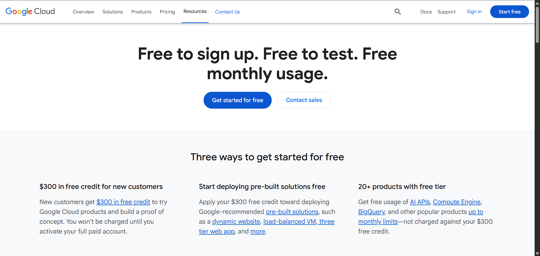
Task: Open the Compute Engine link
Action: 456,202
